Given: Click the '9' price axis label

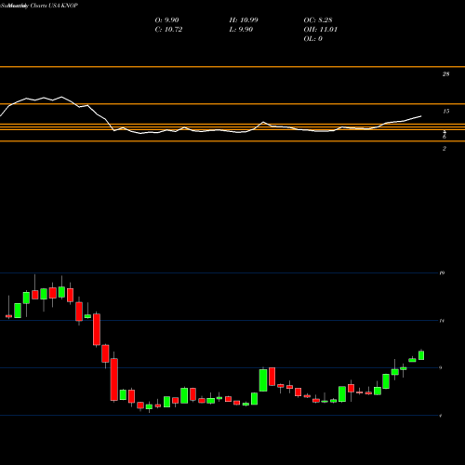Looking at the screenshot, I should tap(441, 367).
